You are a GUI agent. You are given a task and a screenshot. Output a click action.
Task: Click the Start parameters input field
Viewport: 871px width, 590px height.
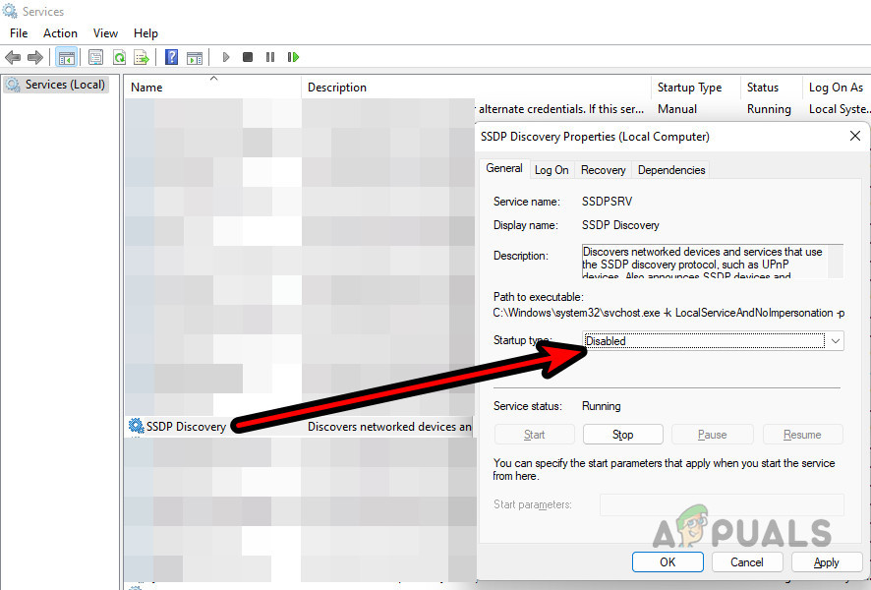[723, 503]
